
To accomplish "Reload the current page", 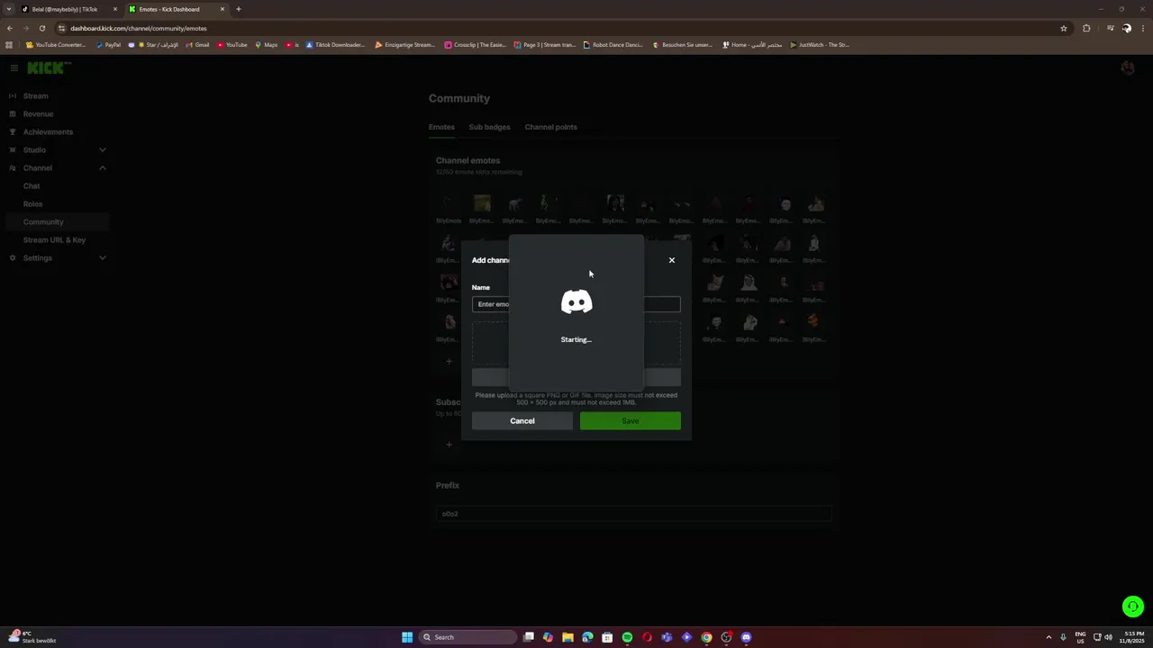I will point(41,28).
